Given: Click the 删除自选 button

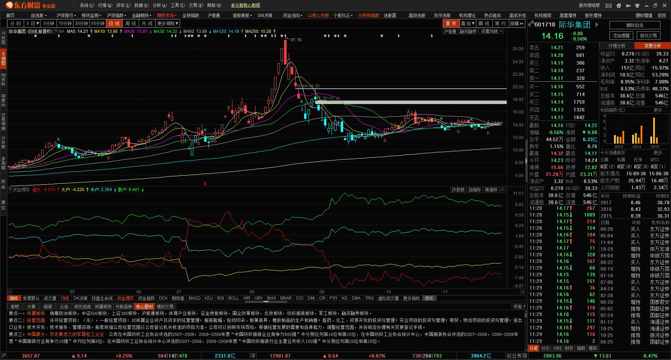Looking at the screenshot, I should click(x=635, y=25).
